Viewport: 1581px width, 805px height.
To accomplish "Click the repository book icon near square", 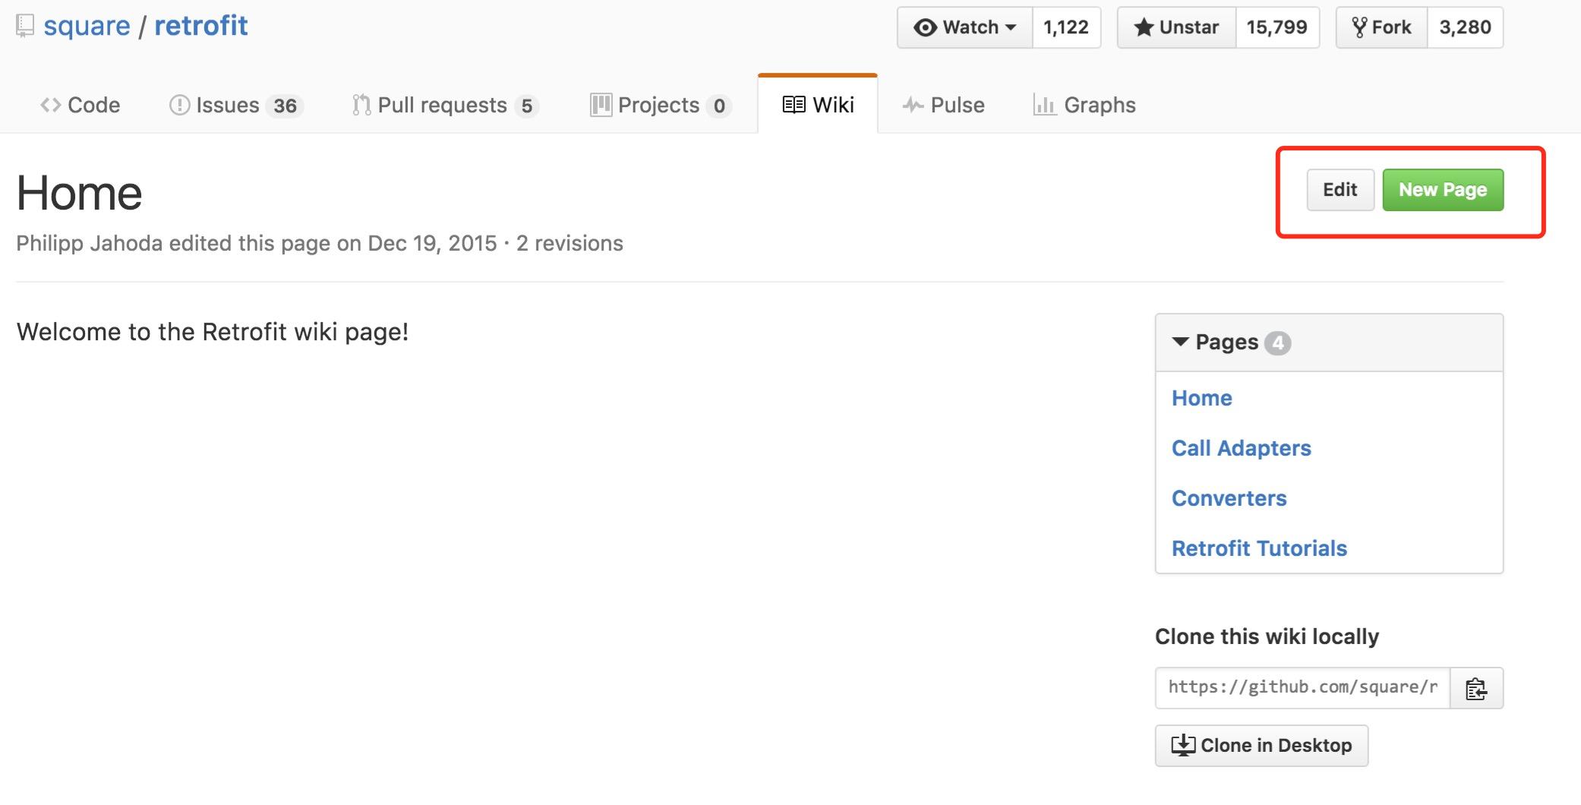I will click(x=25, y=27).
